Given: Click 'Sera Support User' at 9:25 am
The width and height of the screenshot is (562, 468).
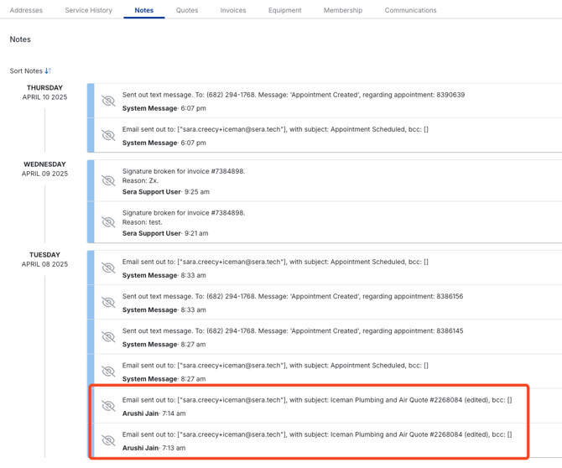Looking at the screenshot, I should pyautogui.click(x=151, y=192).
